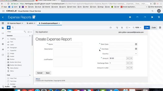Click the Description text area
The width and height of the screenshot is (163, 91).
[68, 52]
